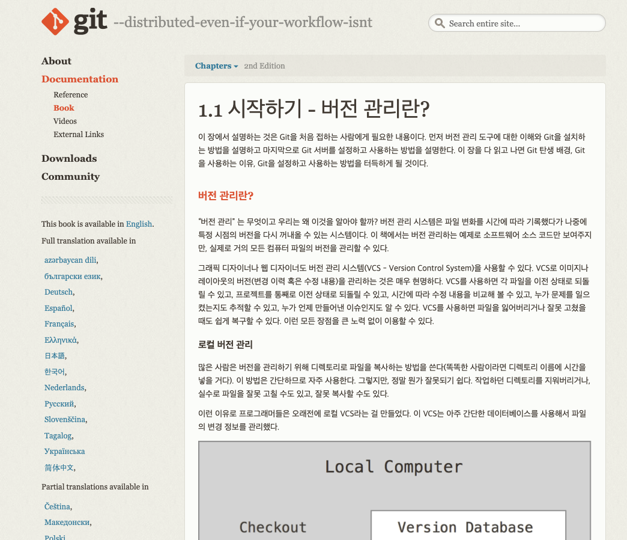Focus the Search entire site field
627x540 pixels.
516,23
